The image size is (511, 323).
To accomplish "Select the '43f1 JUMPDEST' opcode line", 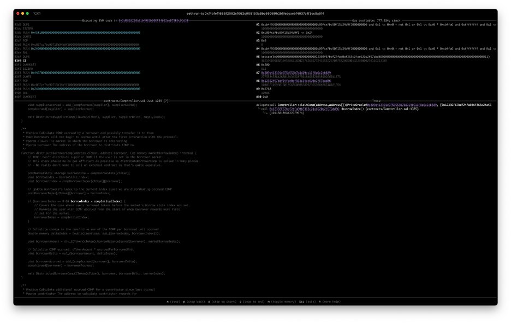I will tap(25, 65).
